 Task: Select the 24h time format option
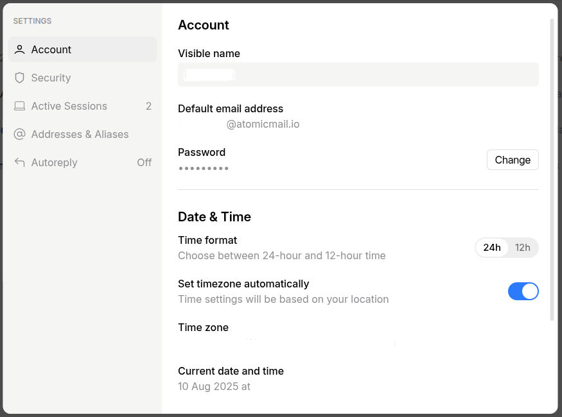click(492, 247)
